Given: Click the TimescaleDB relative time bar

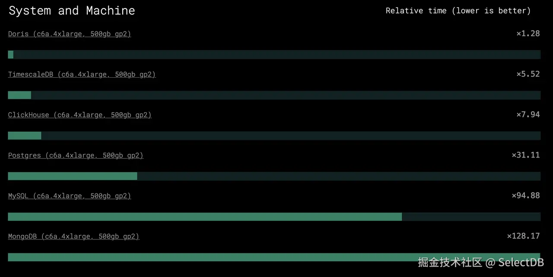Looking at the screenshot, I should [274, 95].
